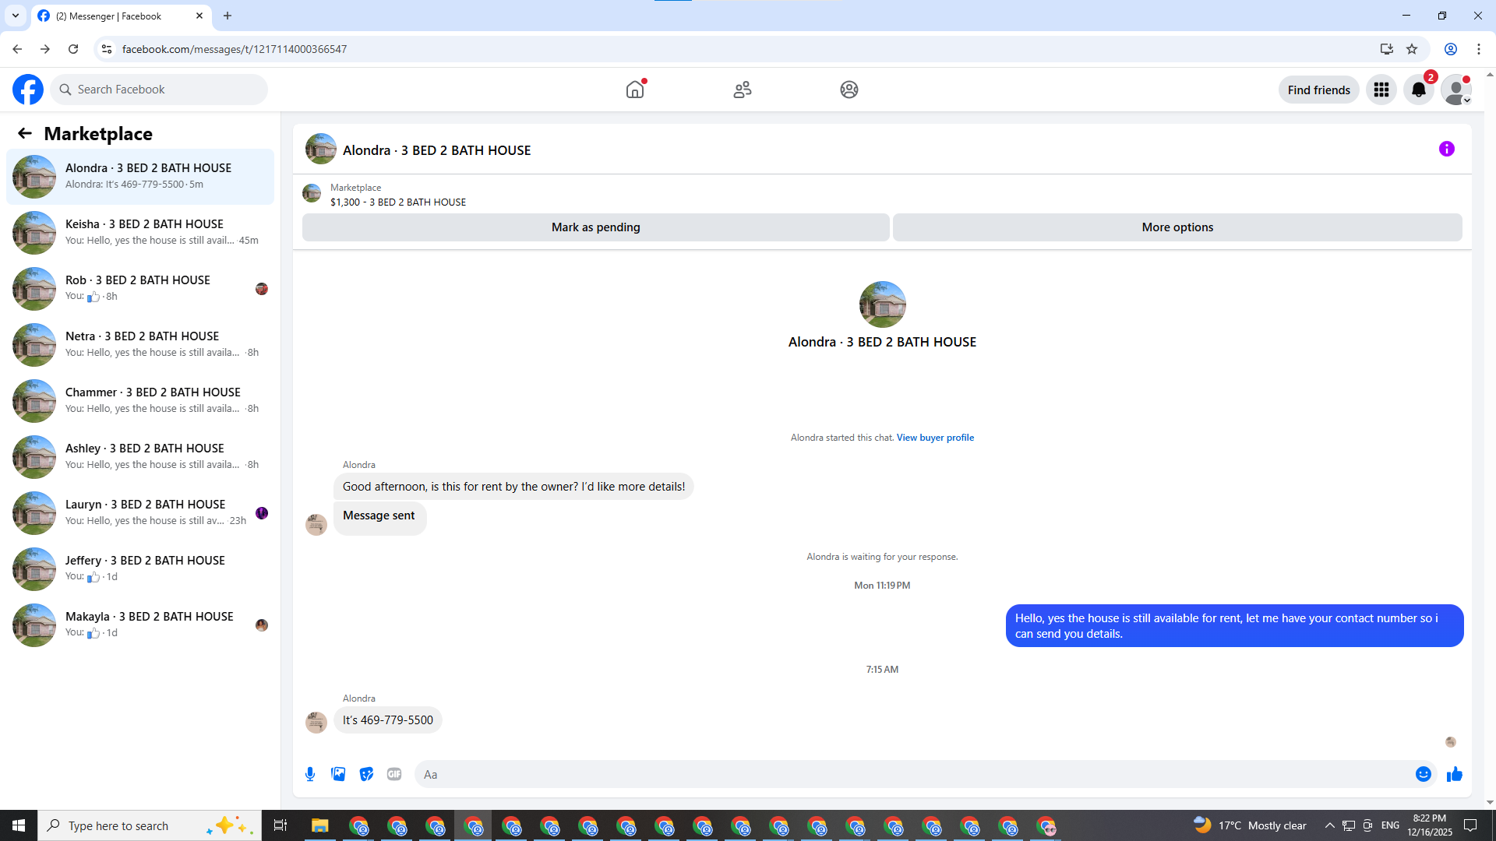Go to the Home feed icon
The height and width of the screenshot is (841, 1496).
coord(635,90)
